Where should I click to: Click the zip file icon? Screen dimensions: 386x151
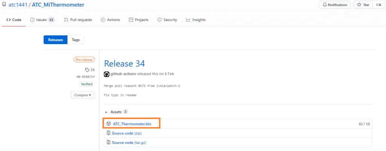click(108, 133)
